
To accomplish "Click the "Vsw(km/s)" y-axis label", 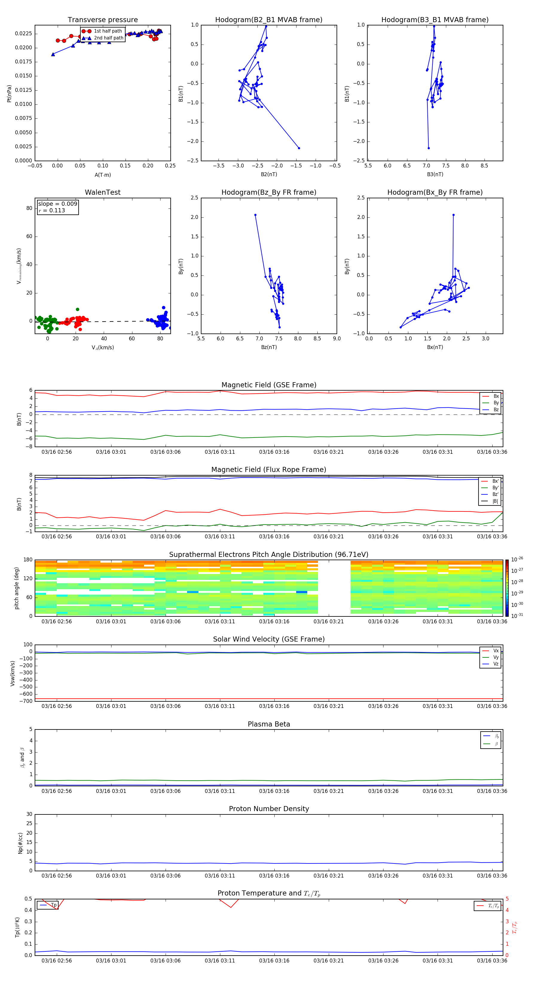I will [13, 673].
